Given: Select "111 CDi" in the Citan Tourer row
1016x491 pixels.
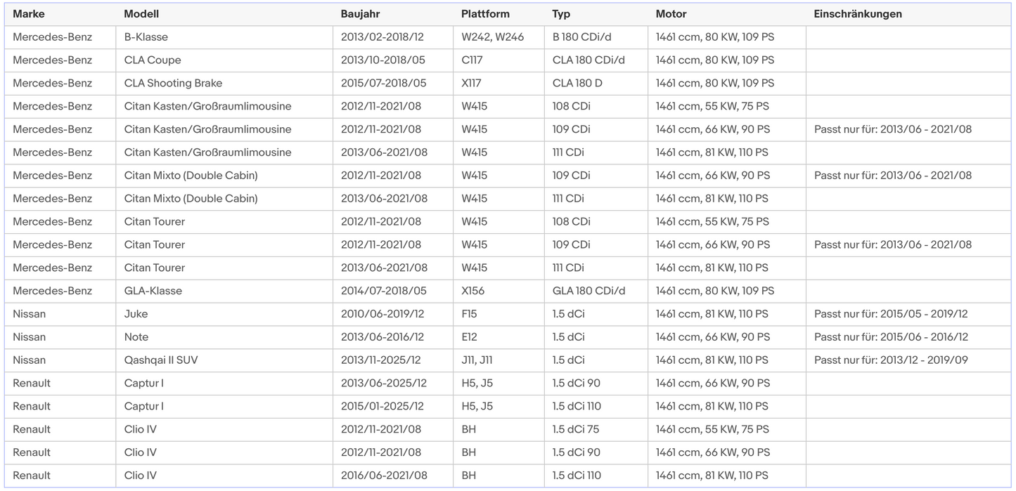Looking at the screenshot, I should coord(568,268).
